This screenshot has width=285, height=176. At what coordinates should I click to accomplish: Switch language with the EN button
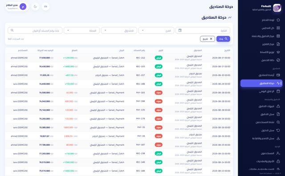pyautogui.click(x=45, y=7)
